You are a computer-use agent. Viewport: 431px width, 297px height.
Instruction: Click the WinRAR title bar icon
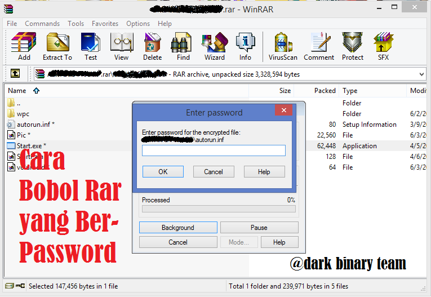pos(8,9)
